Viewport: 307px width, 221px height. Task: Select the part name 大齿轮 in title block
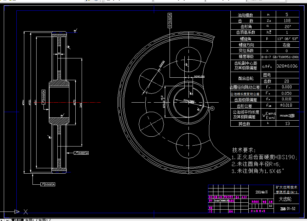pyautogui.click(x=285, y=199)
